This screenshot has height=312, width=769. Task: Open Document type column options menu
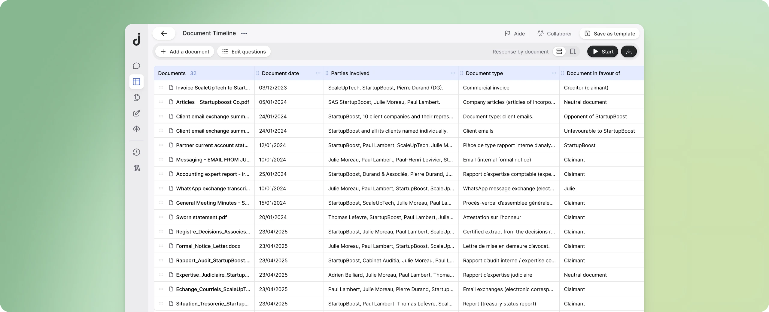pyautogui.click(x=554, y=73)
